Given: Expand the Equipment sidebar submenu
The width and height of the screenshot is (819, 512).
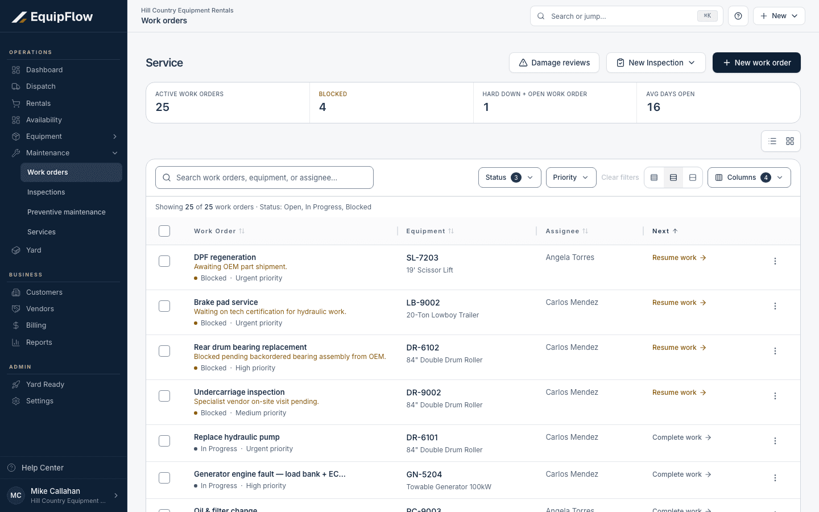Looking at the screenshot, I should pyautogui.click(x=115, y=137).
